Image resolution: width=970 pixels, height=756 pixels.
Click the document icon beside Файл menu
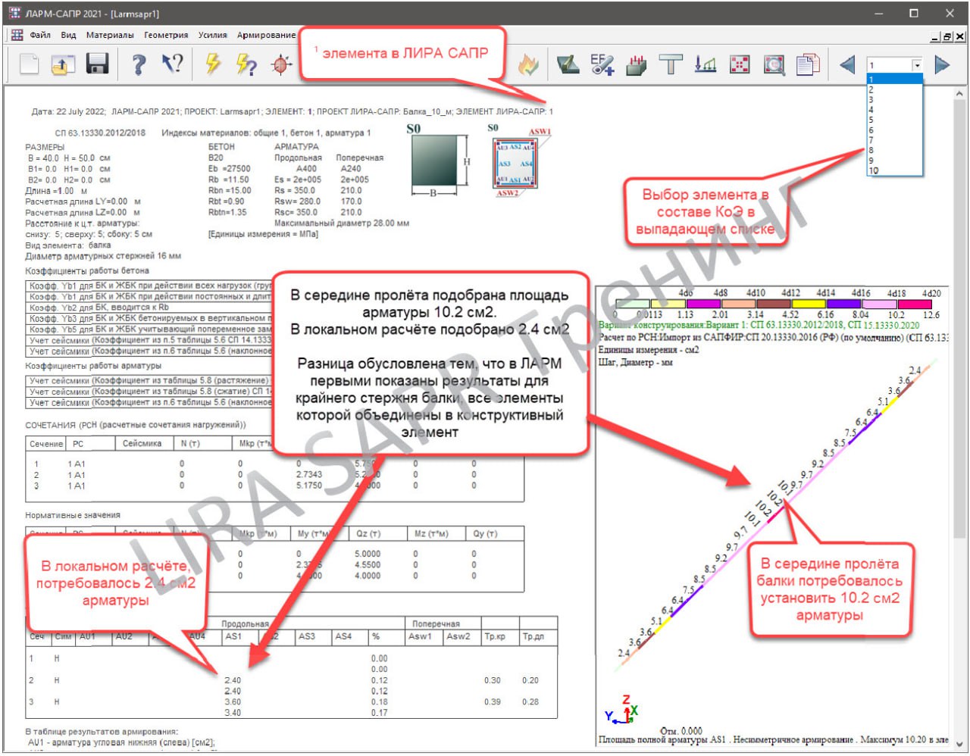[x=17, y=35]
